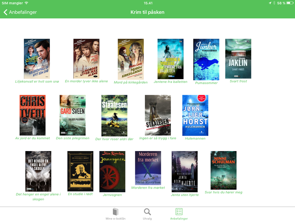The height and width of the screenshot is (221, 295).
Task: Click the title link Hulemannen
Action: [x=195, y=138]
